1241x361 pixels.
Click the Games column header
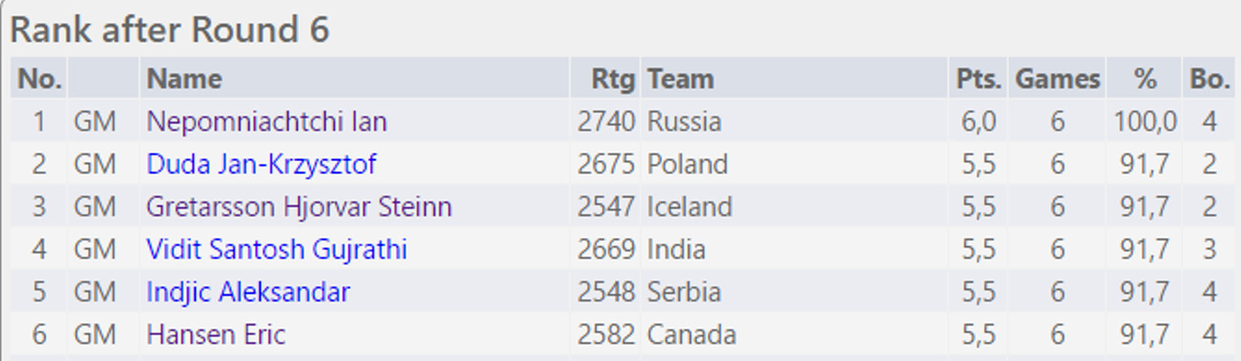tap(1057, 79)
